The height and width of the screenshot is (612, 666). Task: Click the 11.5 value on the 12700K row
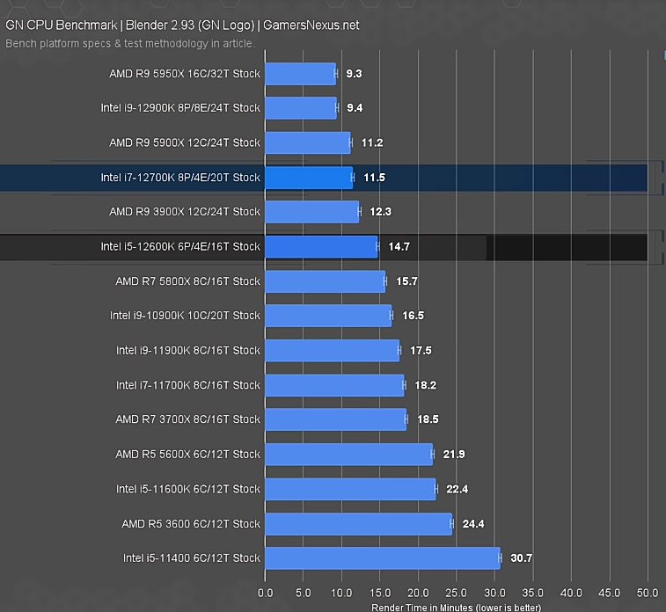[374, 178]
